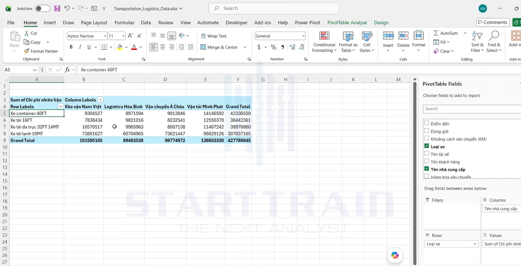The image size is (521, 266).
Task: Toggle Bold formatting
Action: pos(71,47)
